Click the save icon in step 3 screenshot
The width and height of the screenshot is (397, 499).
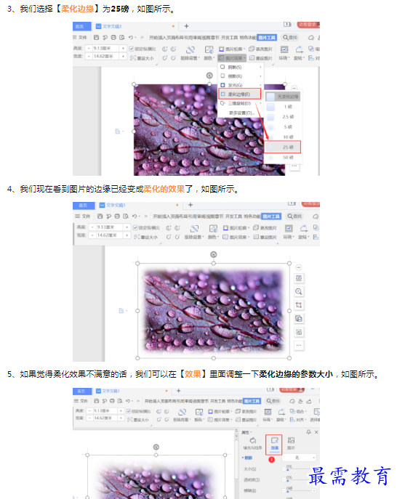(96, 38)
